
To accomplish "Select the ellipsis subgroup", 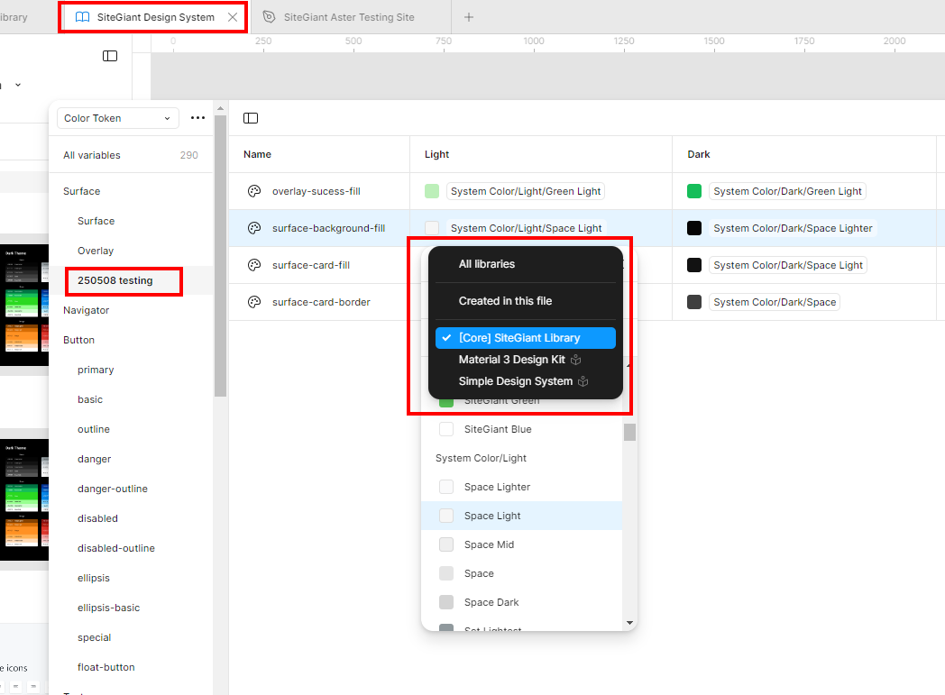I will coord(94,578).
